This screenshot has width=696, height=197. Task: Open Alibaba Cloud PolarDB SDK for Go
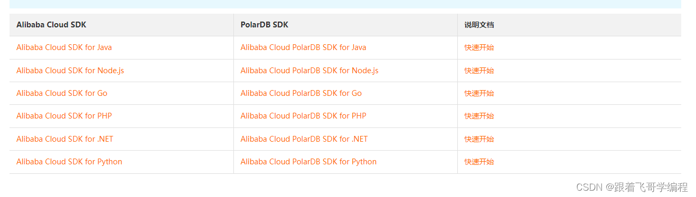pos(301,93)
